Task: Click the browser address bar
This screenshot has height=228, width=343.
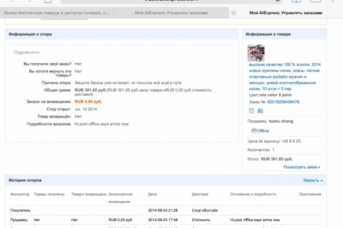Action: click(x=172, y=2)
